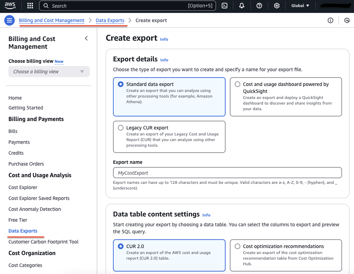Choose Cost and usage dashboard powered by QuickSight
Screen dimensions: 354x274
[x=238, y=84]
